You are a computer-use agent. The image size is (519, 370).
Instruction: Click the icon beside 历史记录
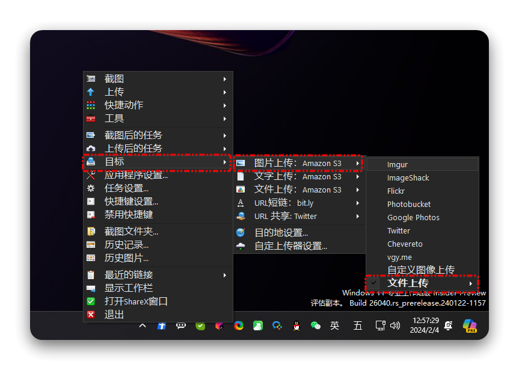[x=91, y=245]
